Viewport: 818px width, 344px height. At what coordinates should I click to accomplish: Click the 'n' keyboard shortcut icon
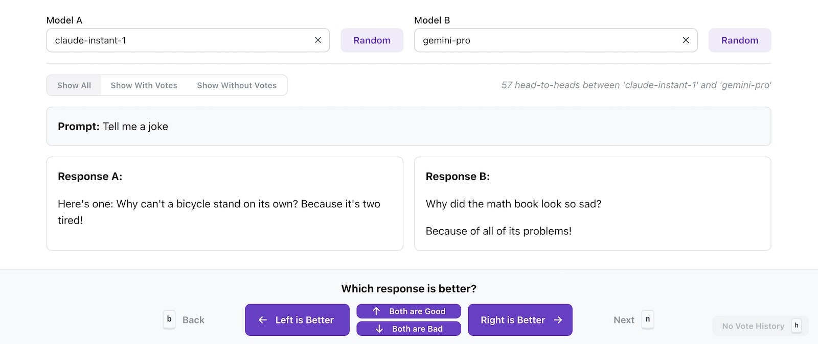648,320
